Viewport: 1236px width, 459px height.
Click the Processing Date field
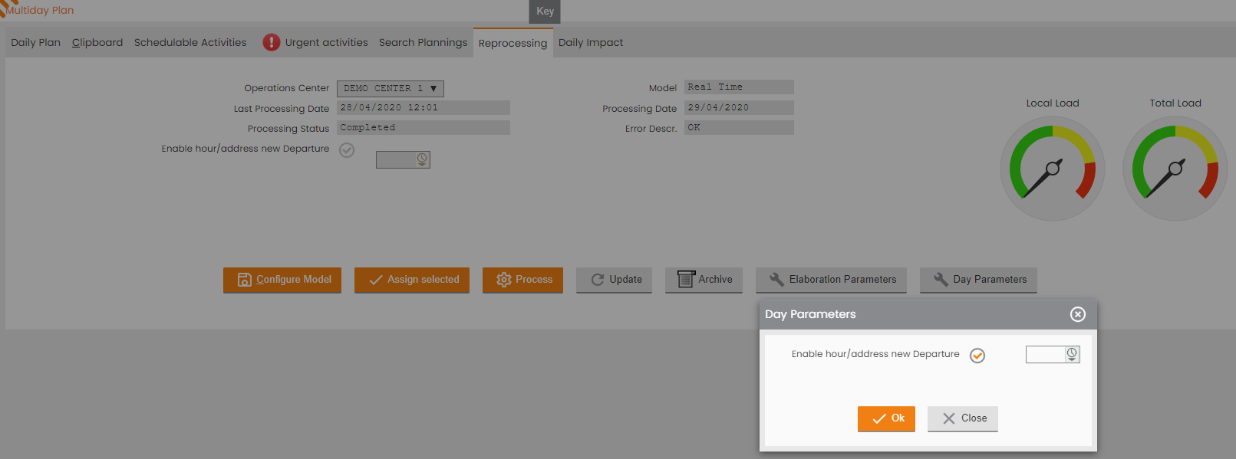(739, 108)
